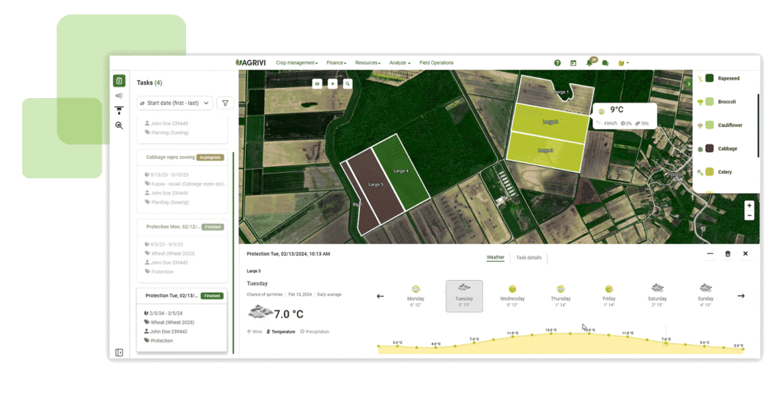Collapse sidebar with bottom panel icon
784x414 pixels.
(x=119, y=353)
